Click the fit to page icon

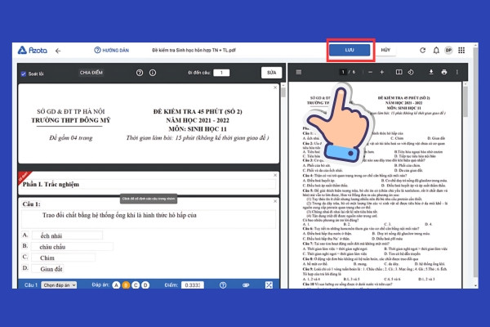coord(399,72)
